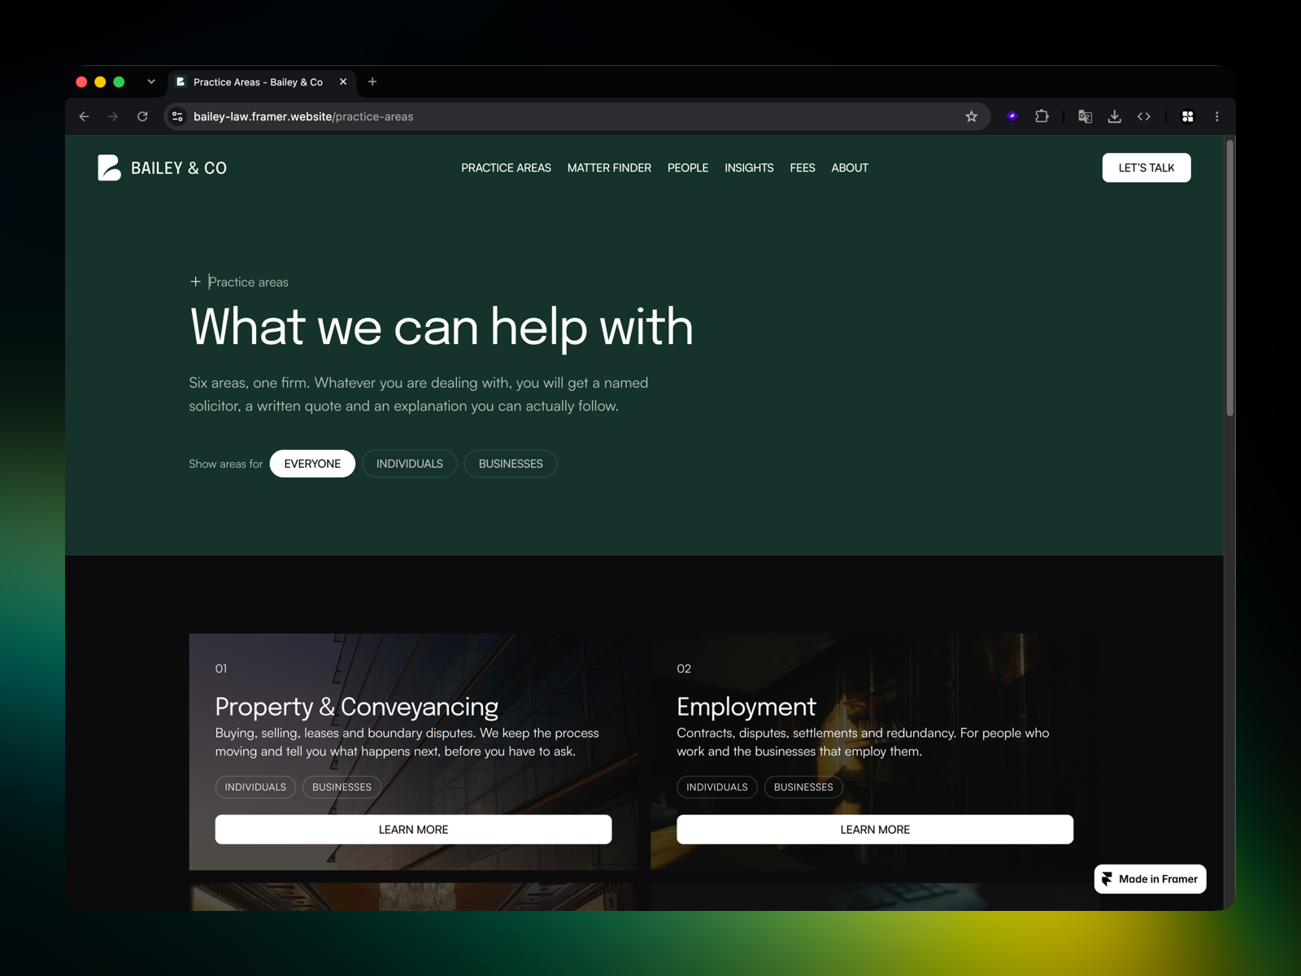Click the page's vertical scrollbar thumb

(1229, 278)
